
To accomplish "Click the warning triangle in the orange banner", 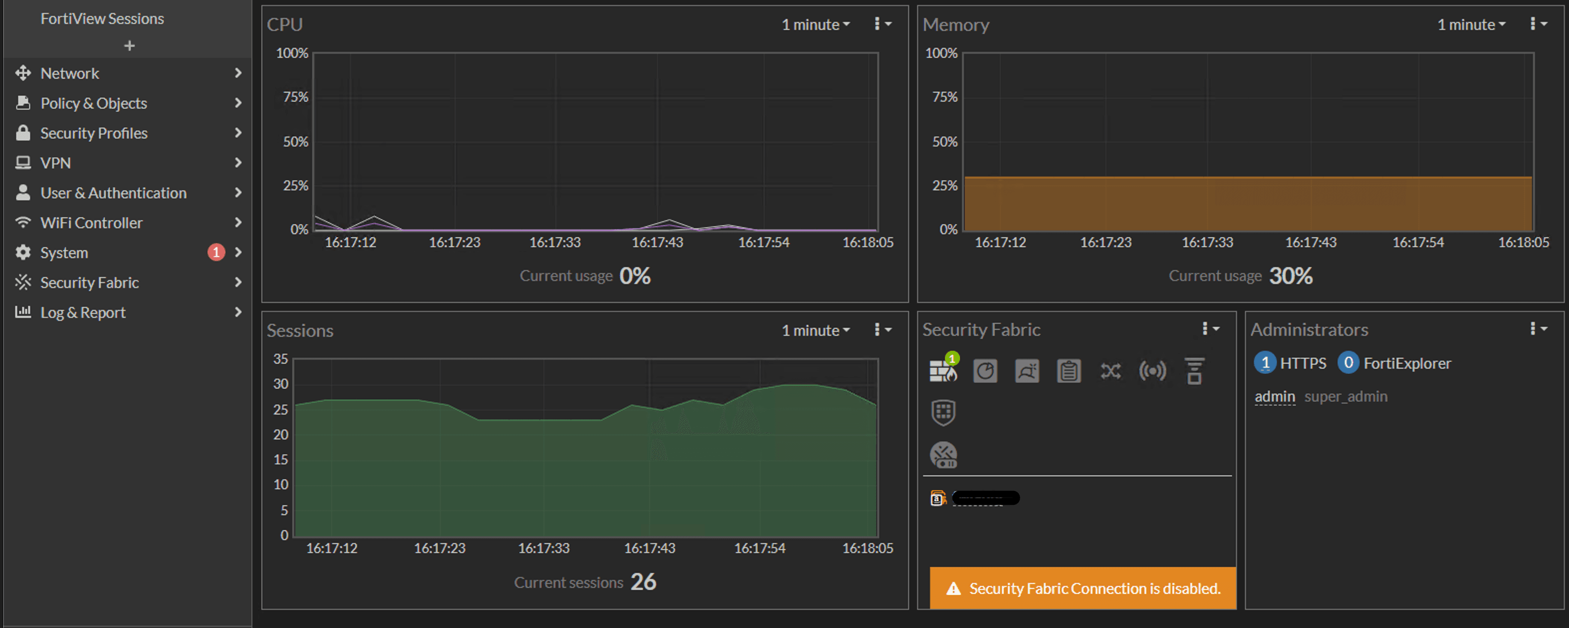I will (953, 589).
